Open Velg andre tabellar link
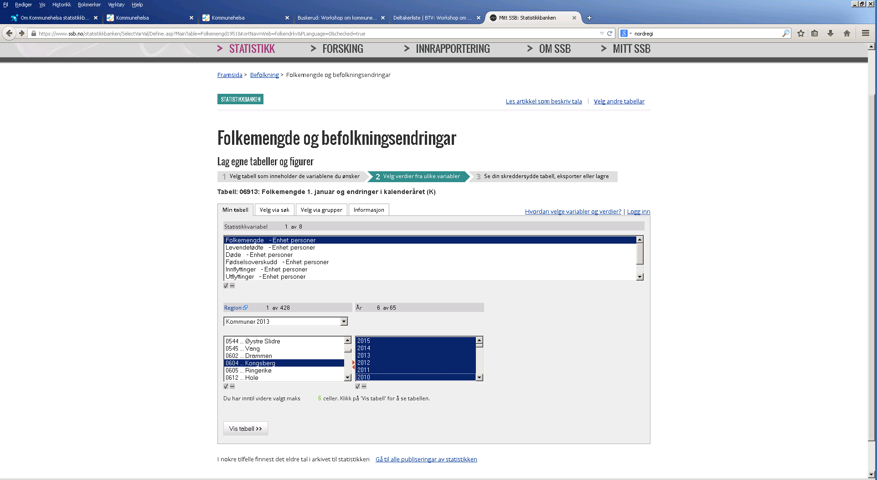The width and height of the screenshot is (877, 480). pyautogui.click(x=619, y=101)
